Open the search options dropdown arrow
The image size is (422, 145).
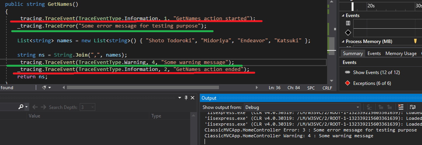coord(27,107)
